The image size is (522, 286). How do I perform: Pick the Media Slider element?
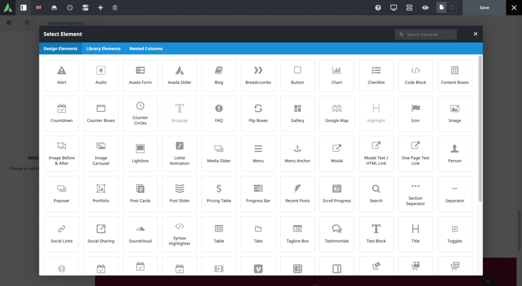[219, 154]
